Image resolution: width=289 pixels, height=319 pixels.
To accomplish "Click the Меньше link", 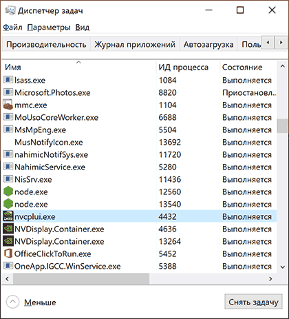I will pos(40,302).
